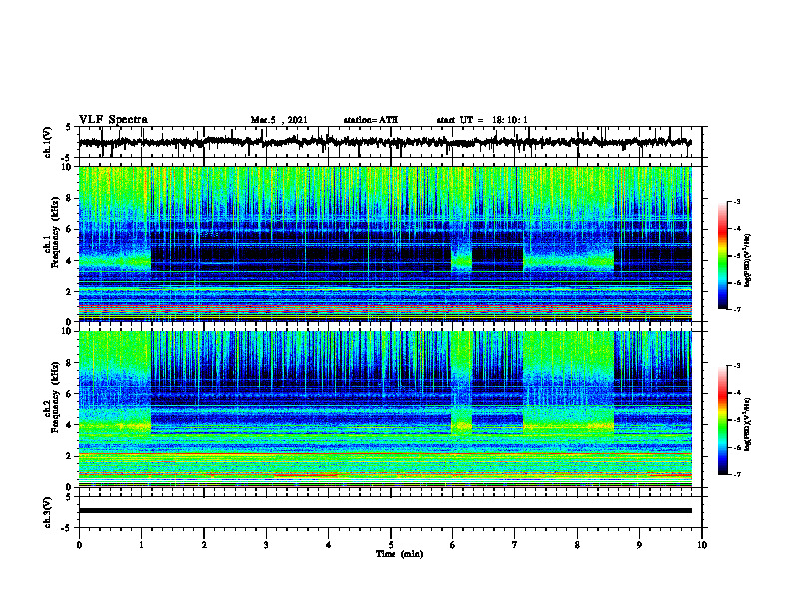
Task: Select the date text "Mar.5 , 2021"
Action: 279,120
